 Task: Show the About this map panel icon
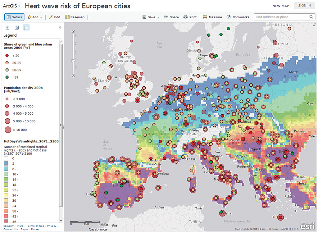pos(7,28)
